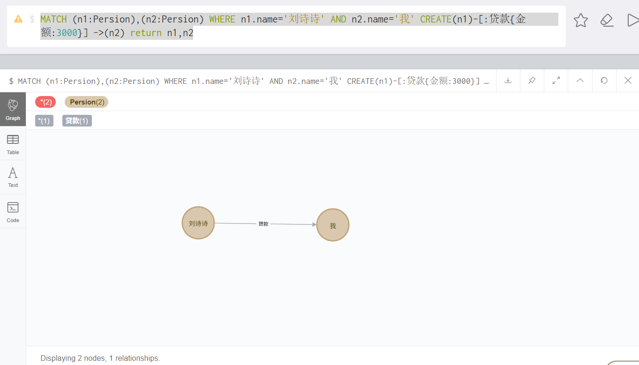Viewport: 639px width, 365px height.
Task: Click inside the Cypher query editor
Action: 299,26
